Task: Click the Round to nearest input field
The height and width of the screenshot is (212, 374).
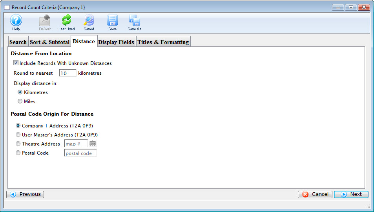Action: [x=68, y=73]
